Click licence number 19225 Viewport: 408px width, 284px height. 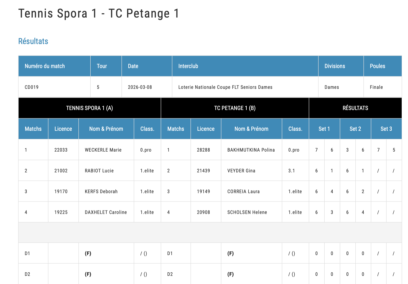(61, 212)
